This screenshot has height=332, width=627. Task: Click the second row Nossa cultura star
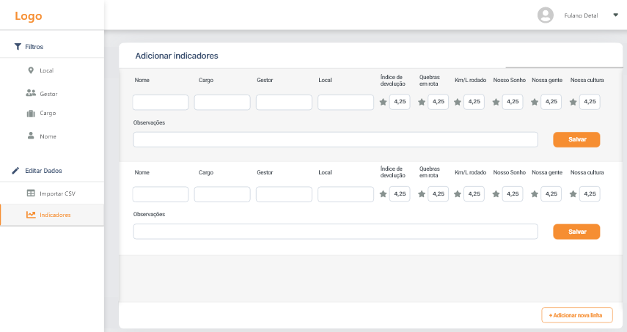tap(573, 193)
